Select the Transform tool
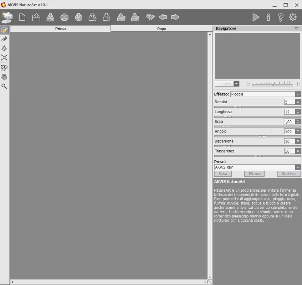 coord(4,58)
